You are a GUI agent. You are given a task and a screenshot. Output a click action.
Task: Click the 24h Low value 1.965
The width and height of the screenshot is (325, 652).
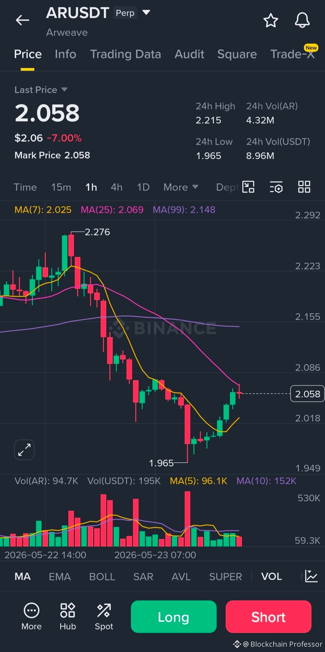point(208,156)
